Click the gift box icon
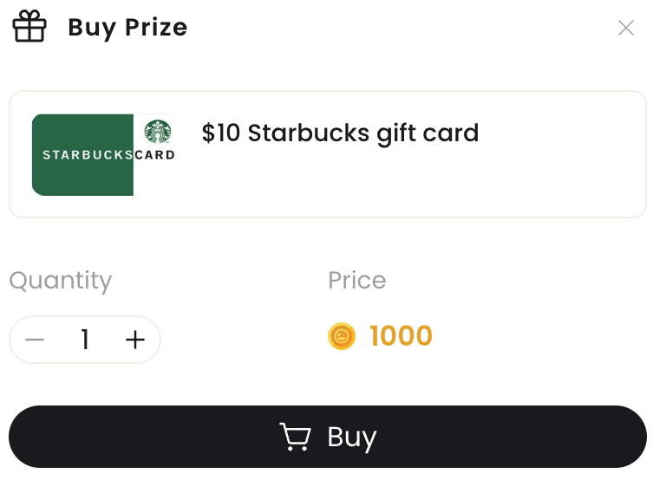666x480 pixels. [x=29, y=26]
